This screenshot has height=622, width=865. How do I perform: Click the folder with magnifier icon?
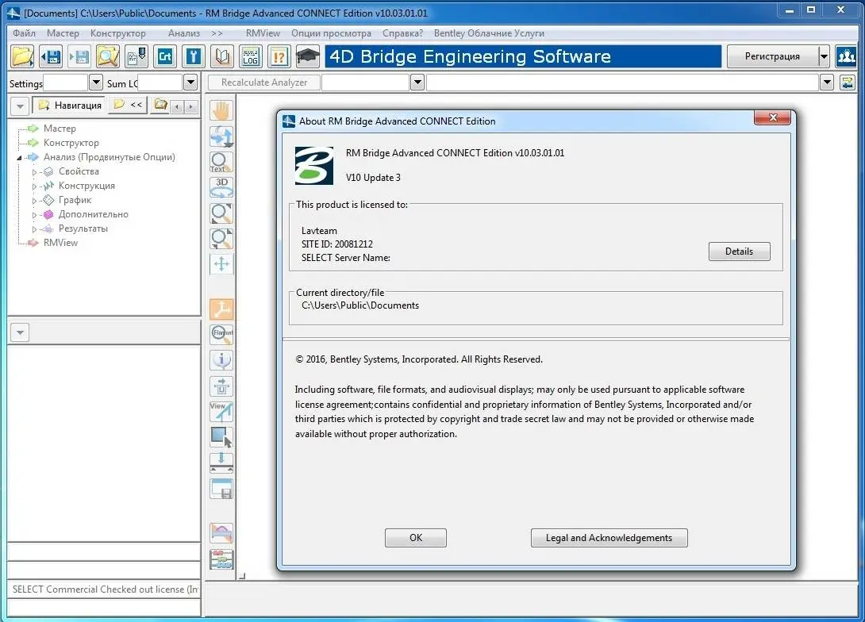click(108, 56)
